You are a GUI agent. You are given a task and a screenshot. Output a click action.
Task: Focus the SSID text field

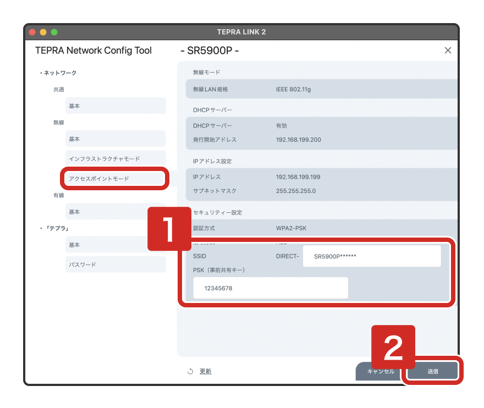click(371, 256)
